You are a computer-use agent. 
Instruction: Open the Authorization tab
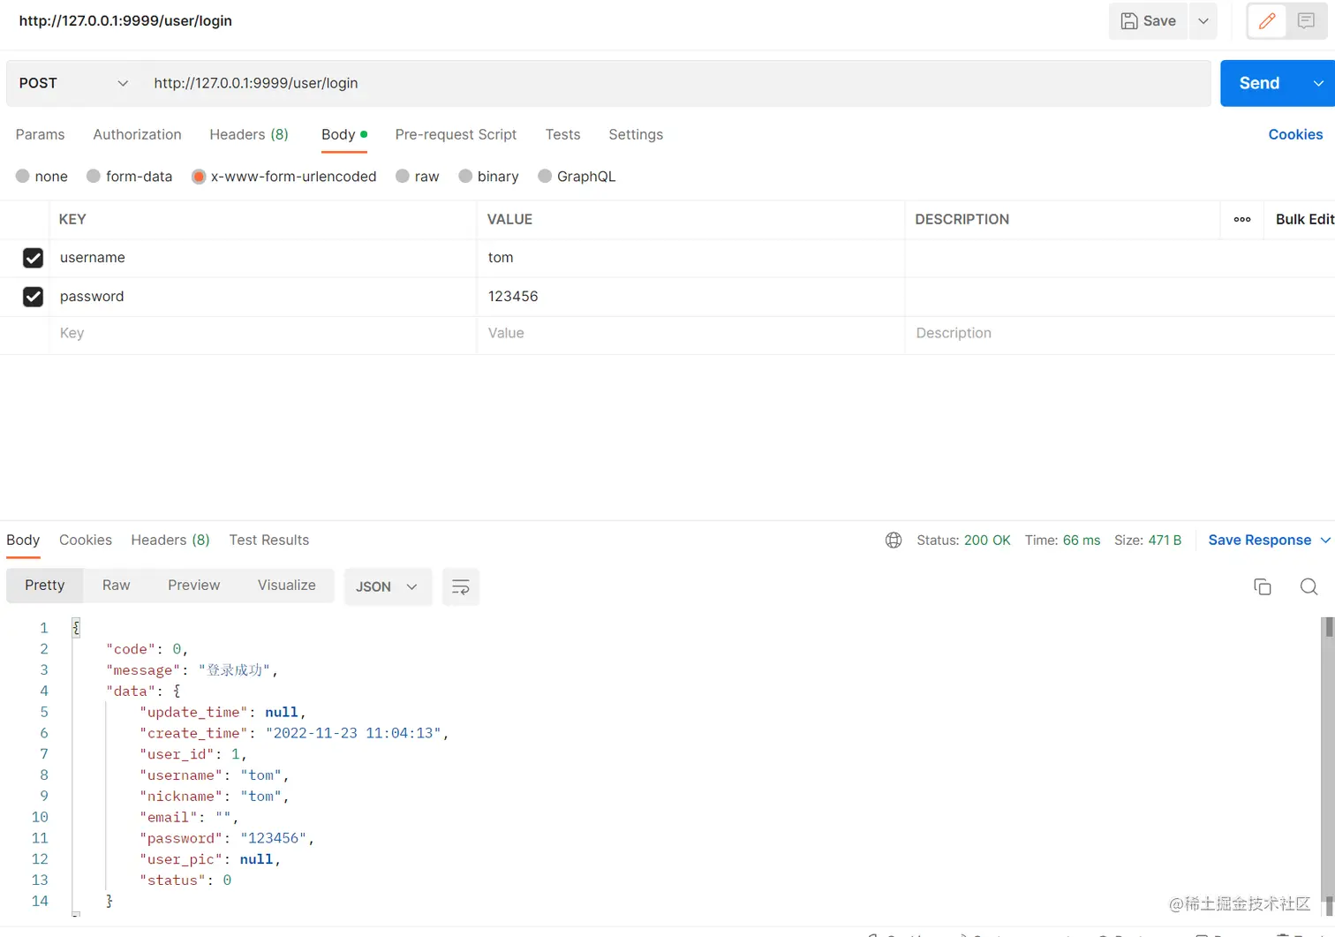[137, 135]
